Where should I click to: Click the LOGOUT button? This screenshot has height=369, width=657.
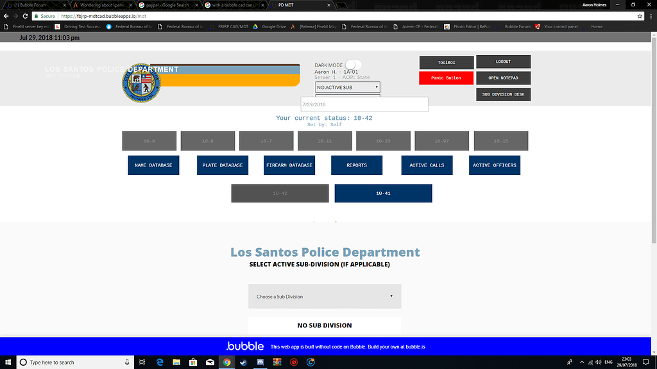coord(503,61)
